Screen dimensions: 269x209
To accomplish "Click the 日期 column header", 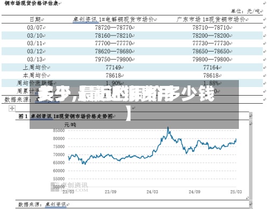I will coord(36,19).
